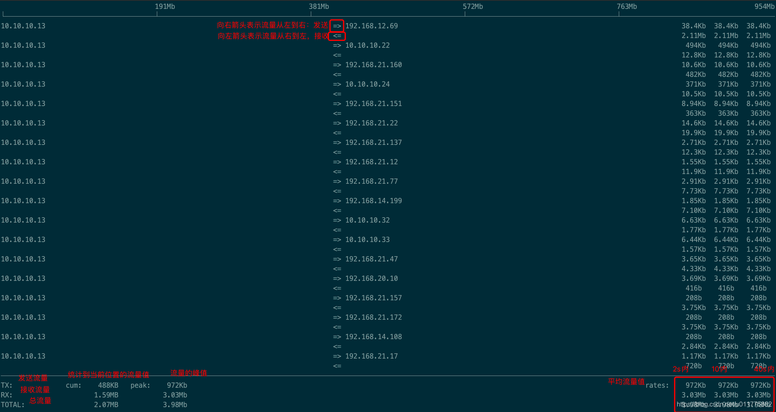
Task: Select destination host 192.168.21.160
Action: [374, 65]
